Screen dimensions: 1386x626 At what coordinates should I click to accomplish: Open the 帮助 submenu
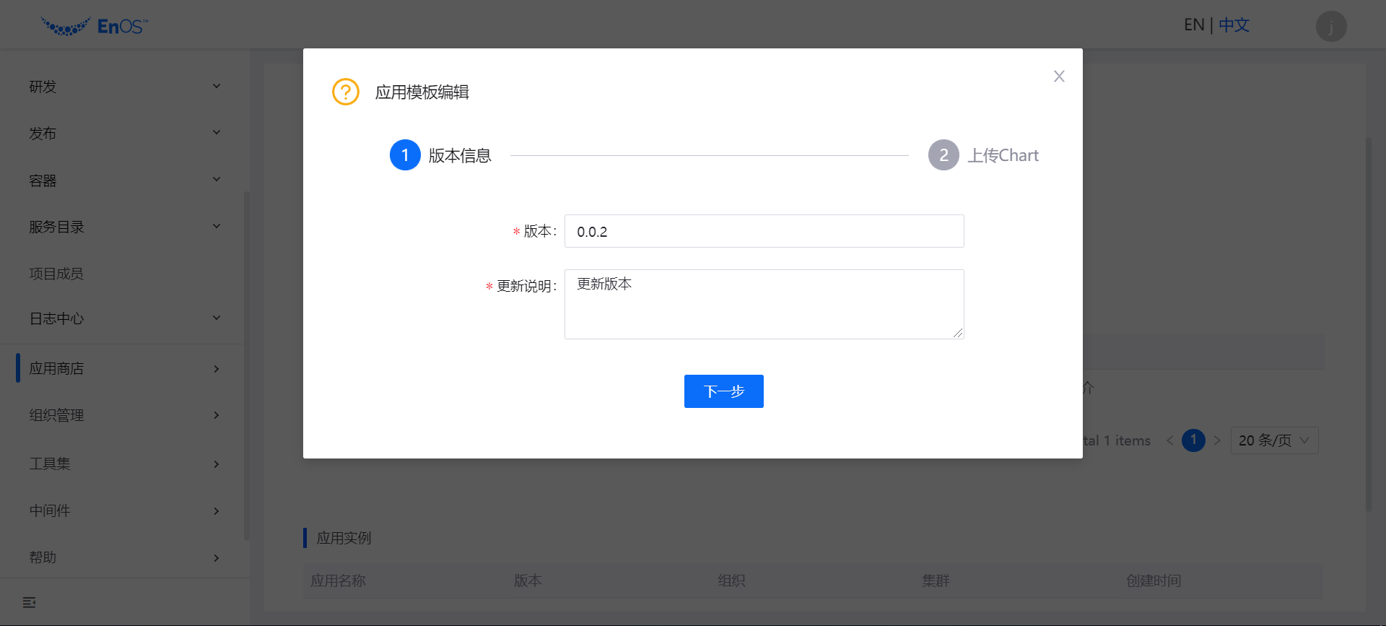coord(125,557)
